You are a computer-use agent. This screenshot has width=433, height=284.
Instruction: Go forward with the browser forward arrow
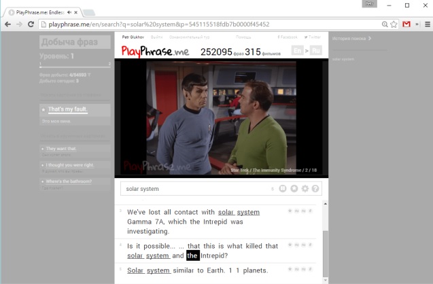pos(19,24)
